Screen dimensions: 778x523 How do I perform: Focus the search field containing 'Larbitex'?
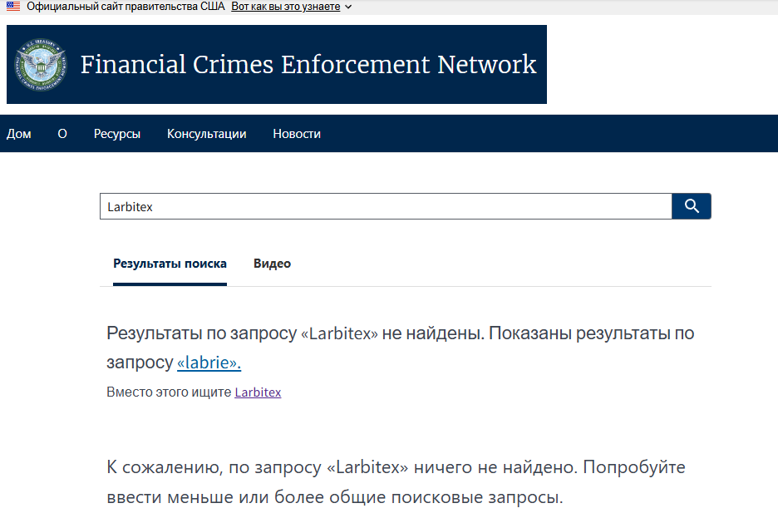[386, 206]
